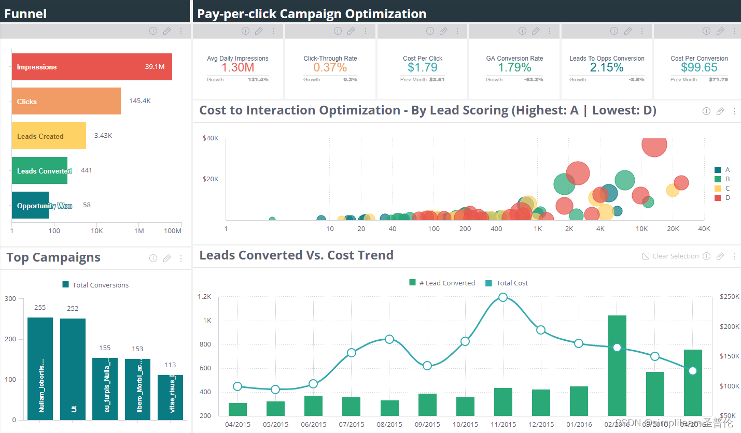Open Cost to Interaction chart options menu

tap(734, 111)
